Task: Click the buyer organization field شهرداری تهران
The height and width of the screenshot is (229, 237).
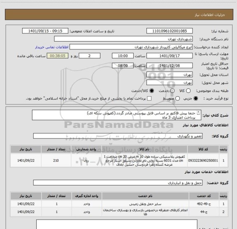Action: point(123,39)
